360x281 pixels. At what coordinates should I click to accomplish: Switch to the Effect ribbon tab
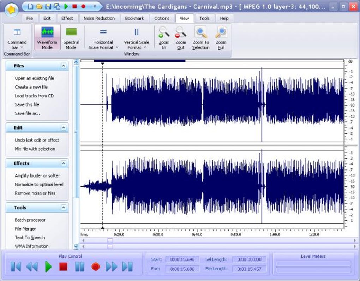[x=67, y=18]
